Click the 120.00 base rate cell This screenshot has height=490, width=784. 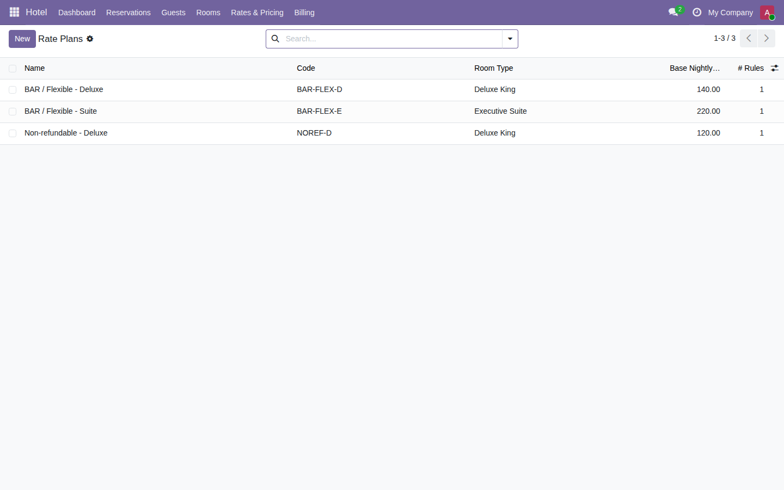coord(708,133)
